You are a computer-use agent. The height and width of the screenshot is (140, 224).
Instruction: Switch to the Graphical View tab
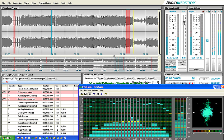(22, 79)
